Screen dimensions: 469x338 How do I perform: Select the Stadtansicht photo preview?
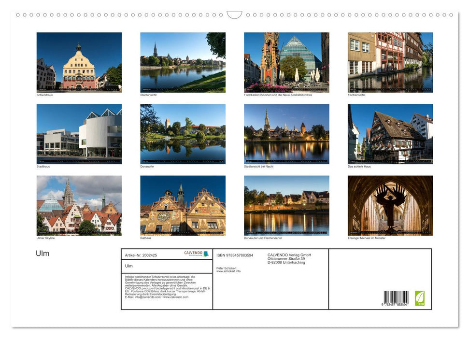183,62
